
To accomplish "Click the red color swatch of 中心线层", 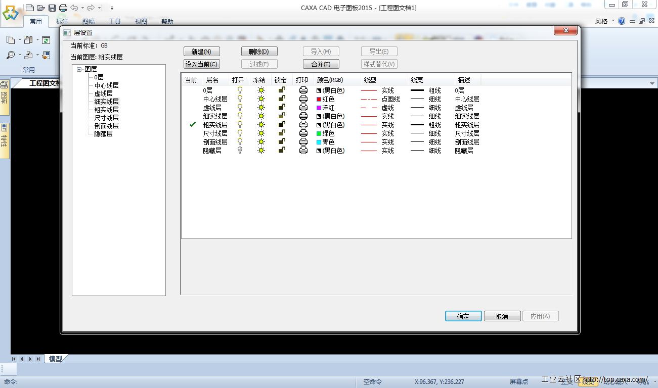I will (x=319, y=99).
